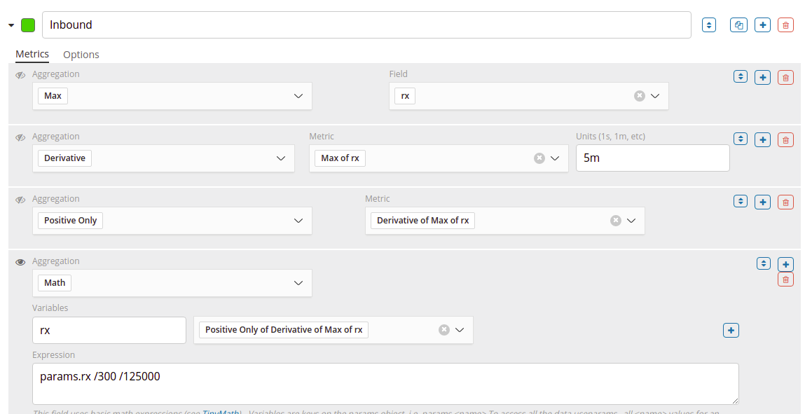Image resolution: width=805 pixels, height=414 pixels.
Task: Clone the Inbound series
Action: point(738,25)
